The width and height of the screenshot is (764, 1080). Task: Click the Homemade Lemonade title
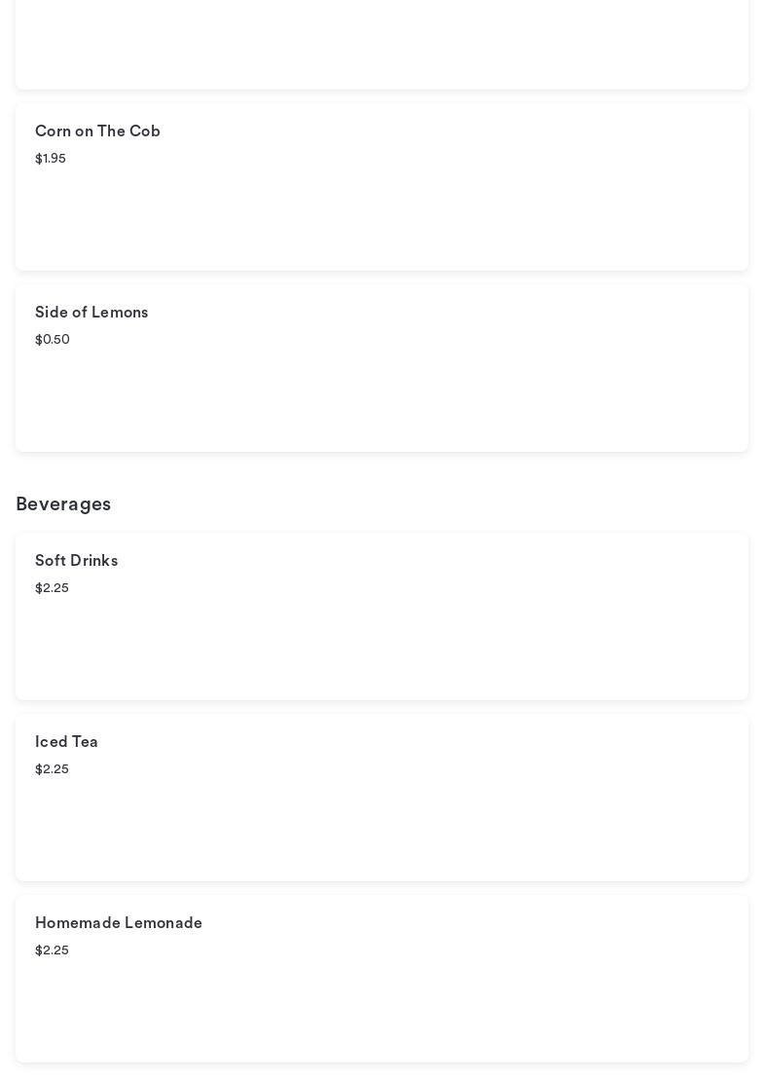click(x=119, y=923)
